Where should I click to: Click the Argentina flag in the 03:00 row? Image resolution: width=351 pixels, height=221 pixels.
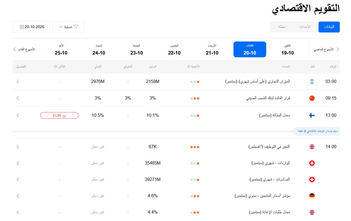(x=312, y=82)
